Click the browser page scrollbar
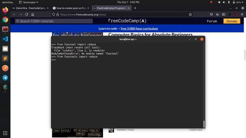246x138 pixels. pos(245,55)
